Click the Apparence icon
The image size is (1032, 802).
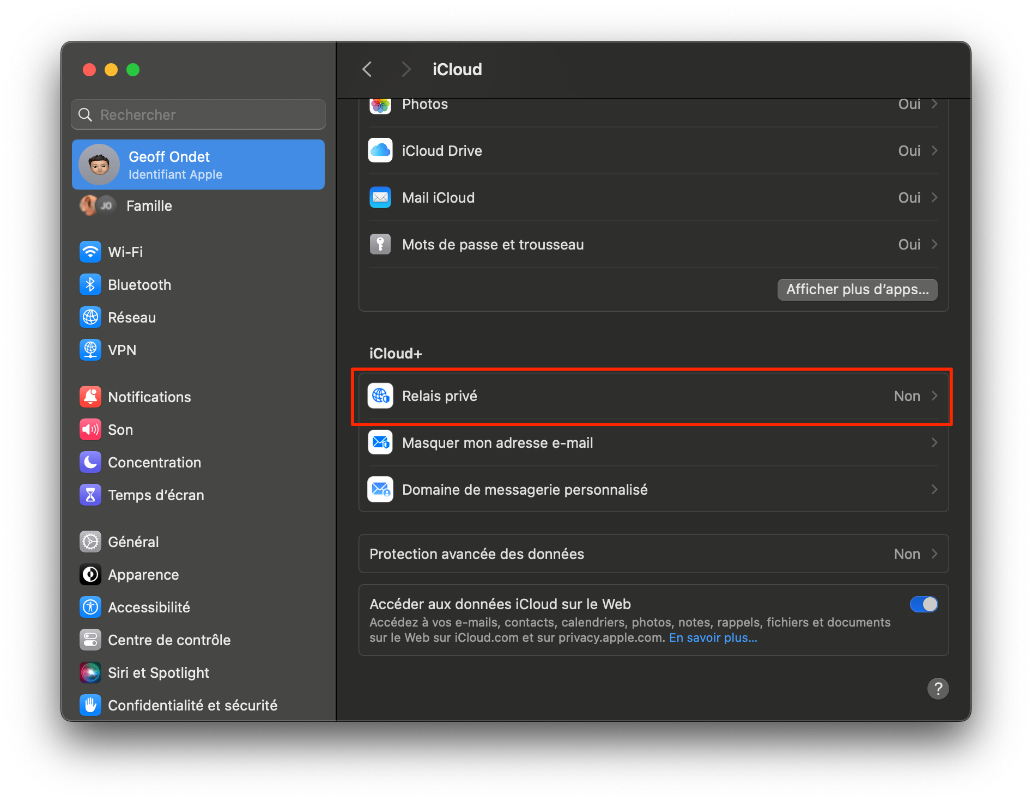point(90,574)
